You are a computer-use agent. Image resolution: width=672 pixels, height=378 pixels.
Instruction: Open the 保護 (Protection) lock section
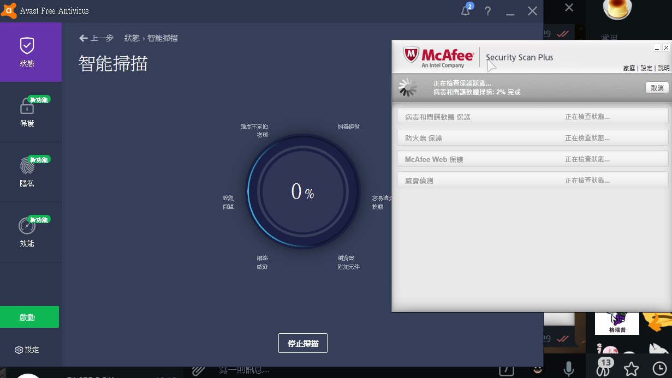coord(27,112)
